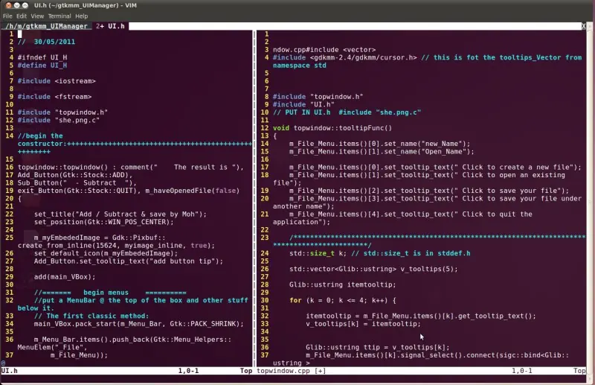
Task: Close the vim tab with X button
Action: [584, 26]
